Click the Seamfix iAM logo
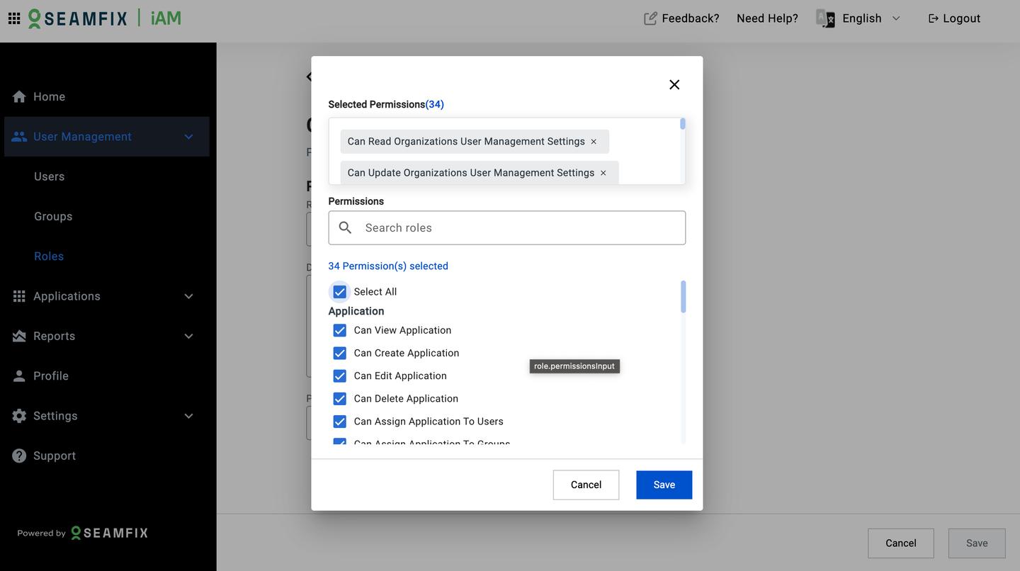 click(x=104, y=18)
